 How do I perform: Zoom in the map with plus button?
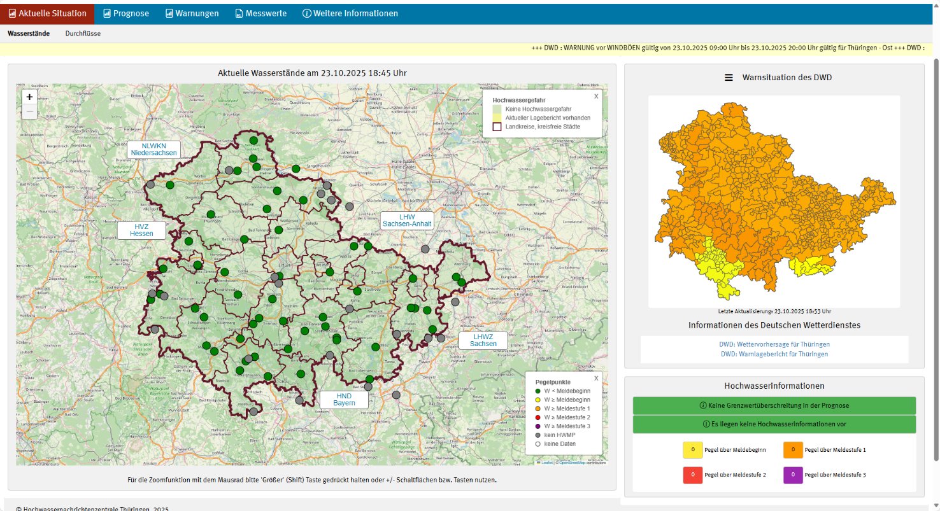tap(29, 97)
